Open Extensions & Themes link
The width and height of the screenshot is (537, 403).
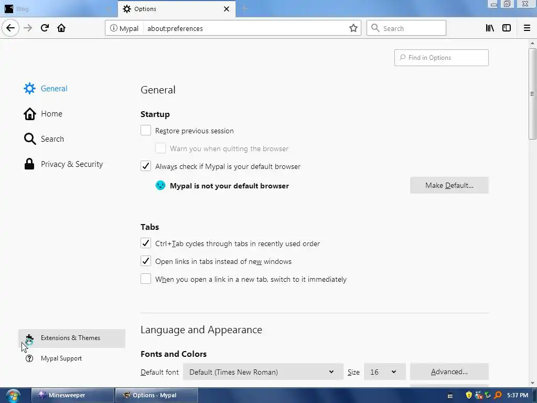[x=72, y=338]
